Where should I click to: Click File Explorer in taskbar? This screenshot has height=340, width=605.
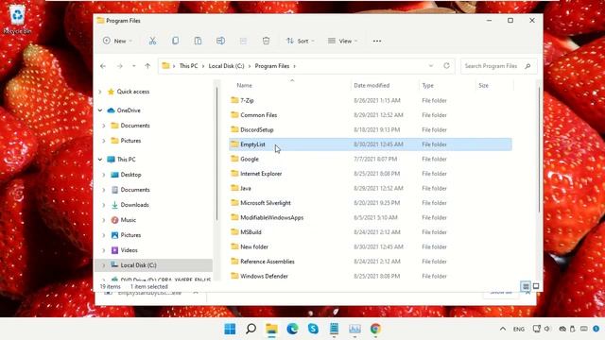point(271,329)
